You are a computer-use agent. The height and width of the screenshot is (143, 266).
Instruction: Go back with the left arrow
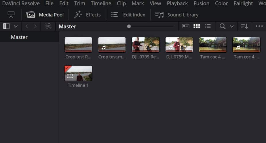click(x=27, y=26)
